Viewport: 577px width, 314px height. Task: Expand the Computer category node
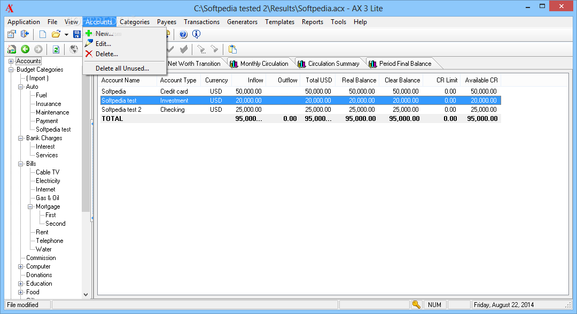coord(21,266)
